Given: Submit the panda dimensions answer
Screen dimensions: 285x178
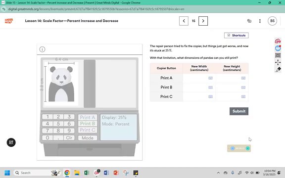Looking at the screenshot, I should tap(239, 111).
